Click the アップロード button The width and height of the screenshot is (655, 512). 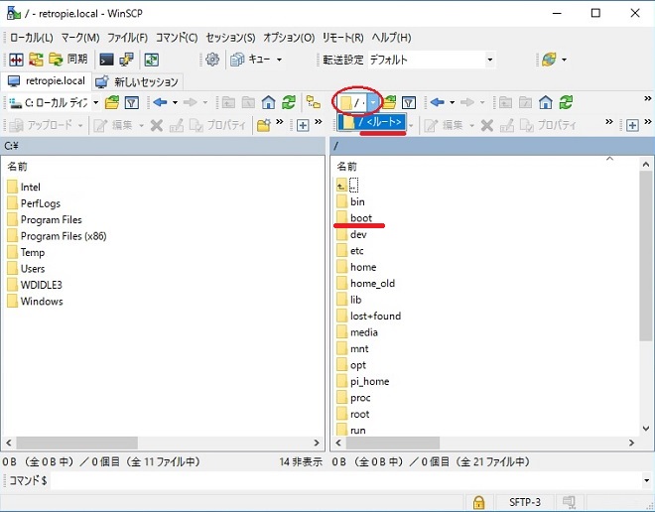[x=41, y=125]
